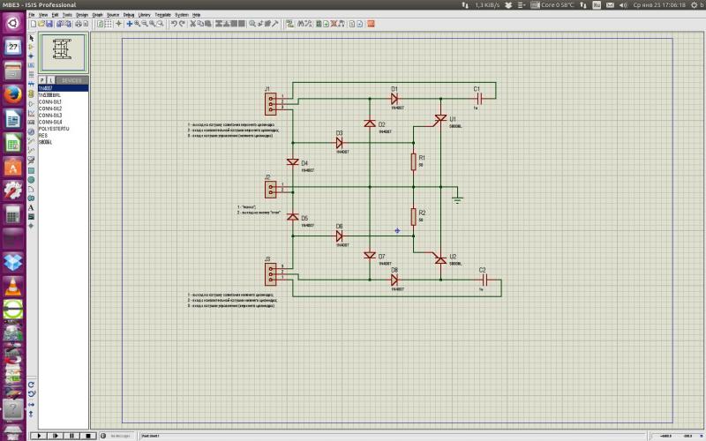Viewport: 706px width, 441px height.
Task: Open the Template menu
Action: (162, 15)
